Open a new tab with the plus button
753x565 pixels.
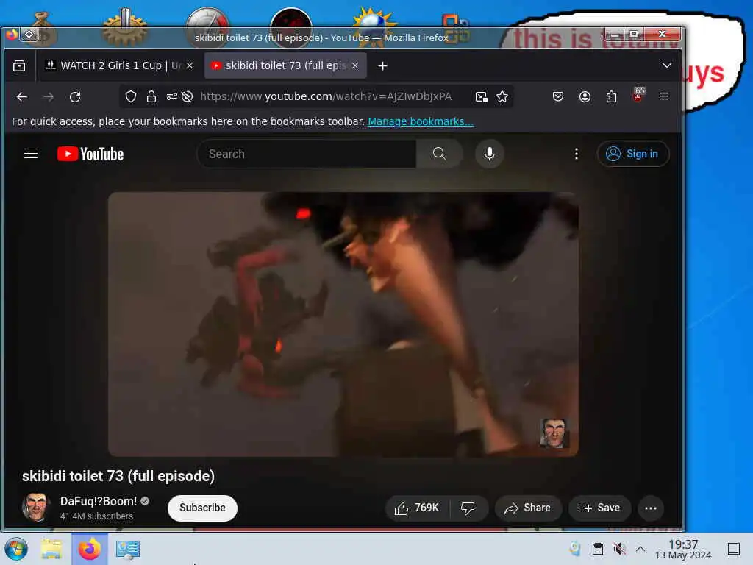[382, 65]
